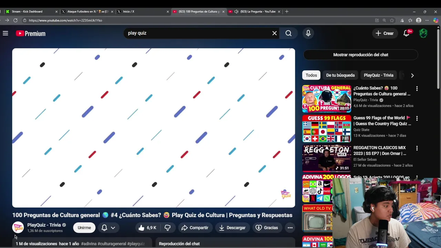Image resolution: width=441 pixels, height=248 pixels.
Task: Open 'REGGAETON CLASICOS MIX 2023' title
Action: (x=380, y=151)
